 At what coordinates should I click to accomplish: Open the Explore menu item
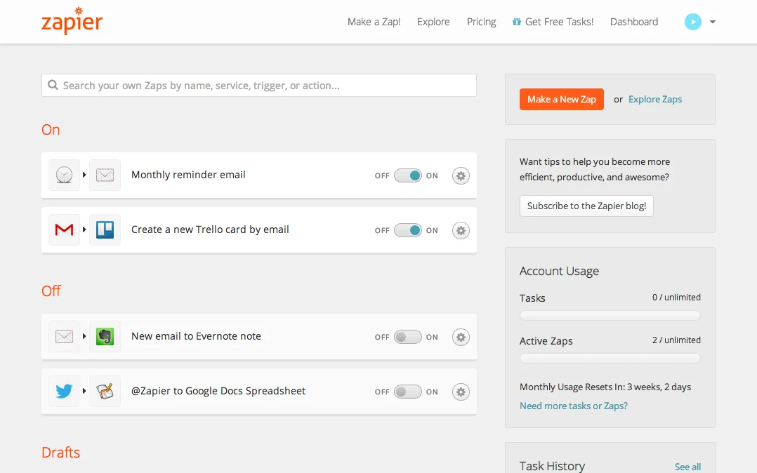point(433,22)
